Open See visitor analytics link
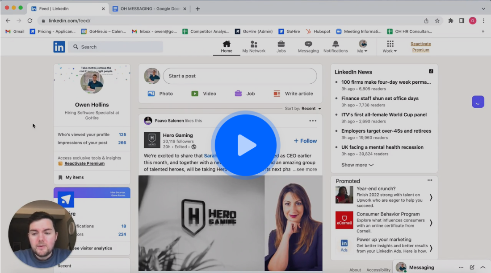Image resolution: width=491 pixels, height=273 pixels. click(91, 249)
